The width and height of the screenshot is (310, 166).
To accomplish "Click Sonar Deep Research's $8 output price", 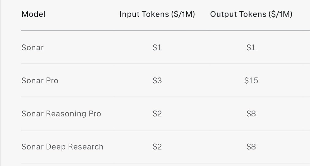I will click(x=251, y=147).
